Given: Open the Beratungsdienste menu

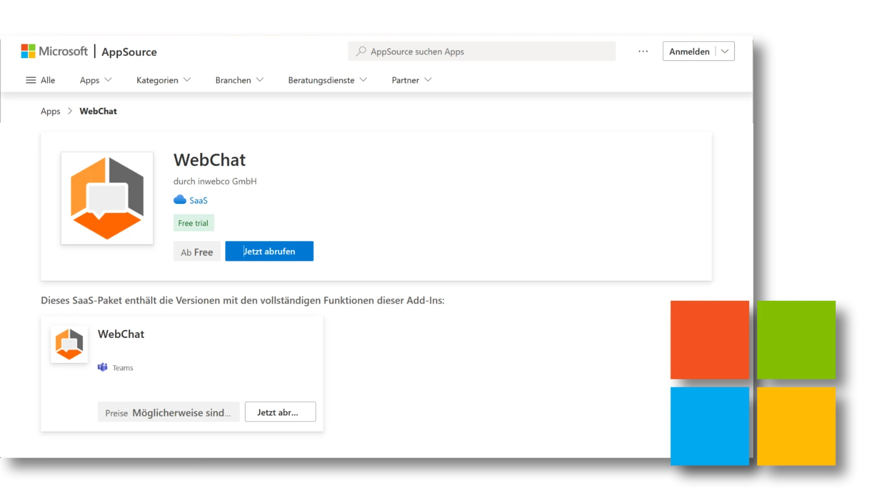Looking at the screenshot, I should 327,80.
